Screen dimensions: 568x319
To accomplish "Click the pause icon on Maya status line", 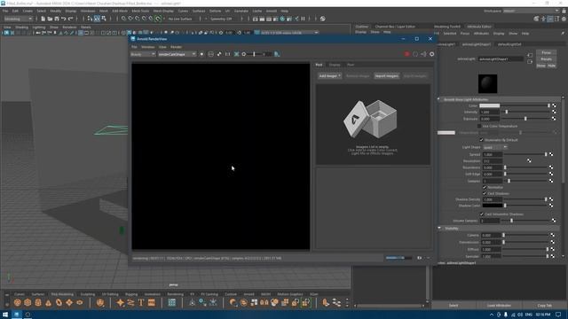I will (304, 19).
